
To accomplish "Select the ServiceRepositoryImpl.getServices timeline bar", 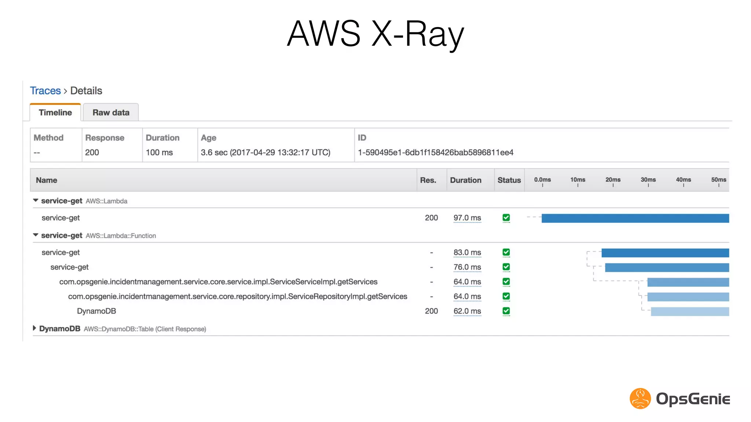I will click(688, 297).
